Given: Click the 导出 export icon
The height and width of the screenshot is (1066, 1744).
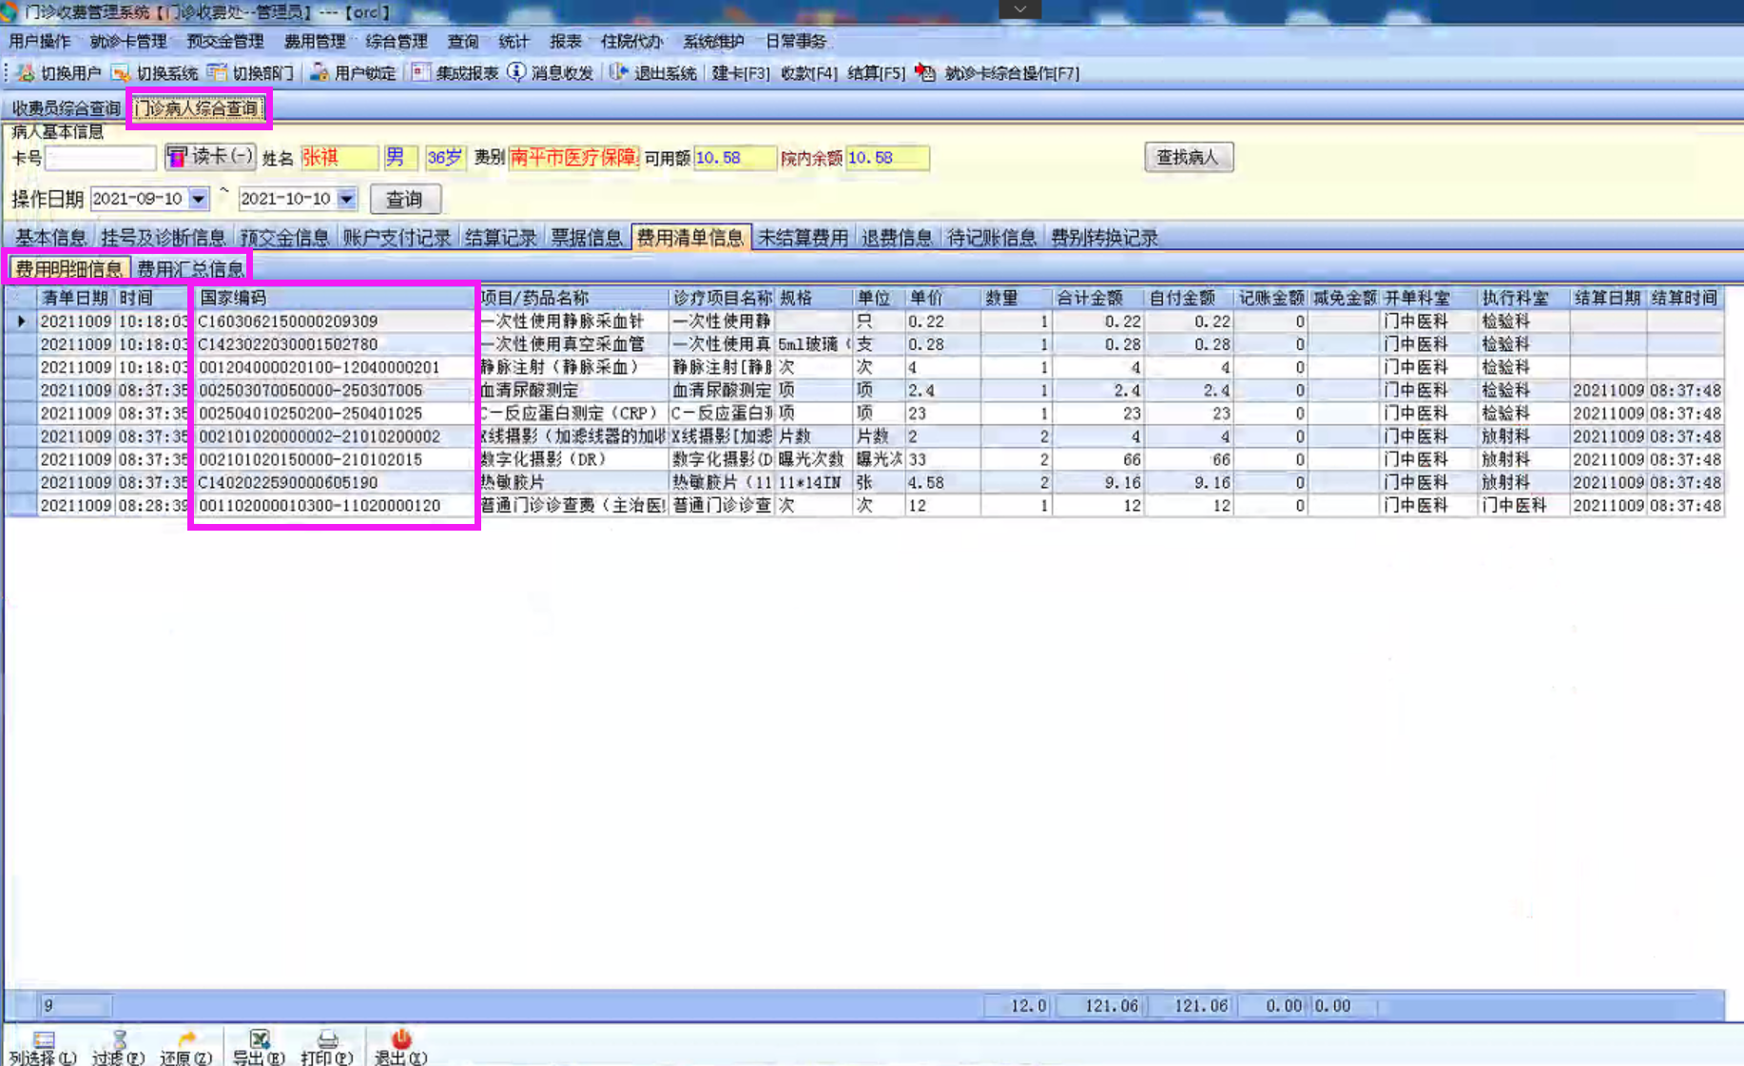Looking at the screenshot, I should pyautogui.click(x=259, y=1039).
